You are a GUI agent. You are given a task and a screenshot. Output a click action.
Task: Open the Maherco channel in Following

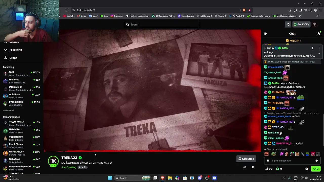coord(22,81)
